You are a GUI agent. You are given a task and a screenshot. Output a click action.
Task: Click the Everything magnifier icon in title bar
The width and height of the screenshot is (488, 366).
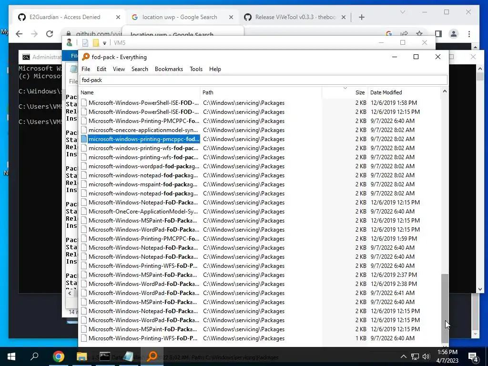pos(86,57)
